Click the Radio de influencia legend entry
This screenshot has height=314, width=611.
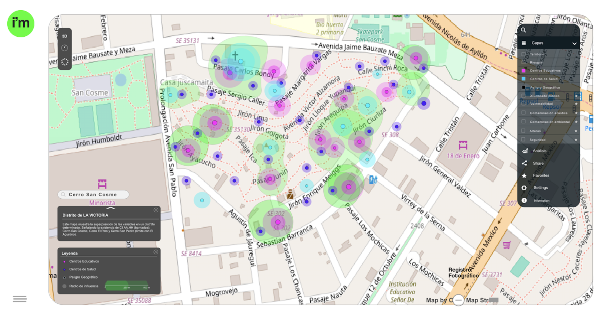pyautogui.click(x=81, y=286)
